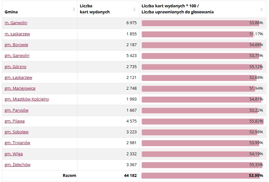Open gm. Miastków Kościelny link
The width and height of the screenshot is (269, 182).
click(x=27, y=99)
